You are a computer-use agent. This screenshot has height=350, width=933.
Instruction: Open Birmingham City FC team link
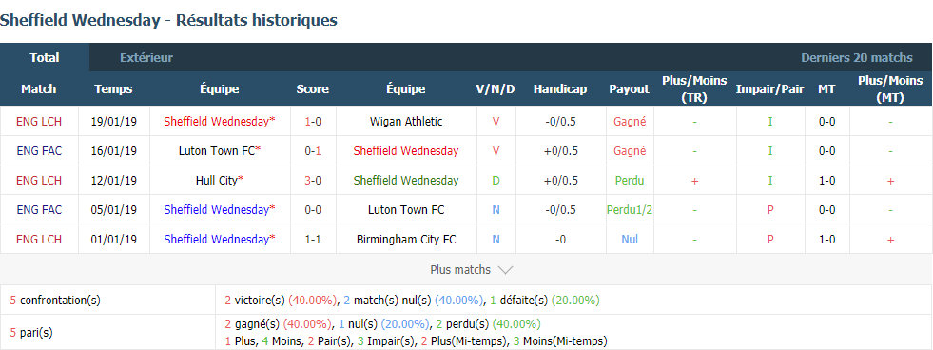[x=406, y=240]
